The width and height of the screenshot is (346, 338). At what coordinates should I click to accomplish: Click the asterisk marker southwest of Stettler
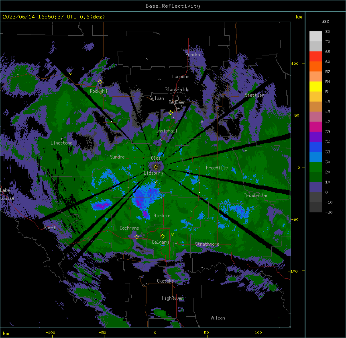pyautogui.click(x=201, y=122)
